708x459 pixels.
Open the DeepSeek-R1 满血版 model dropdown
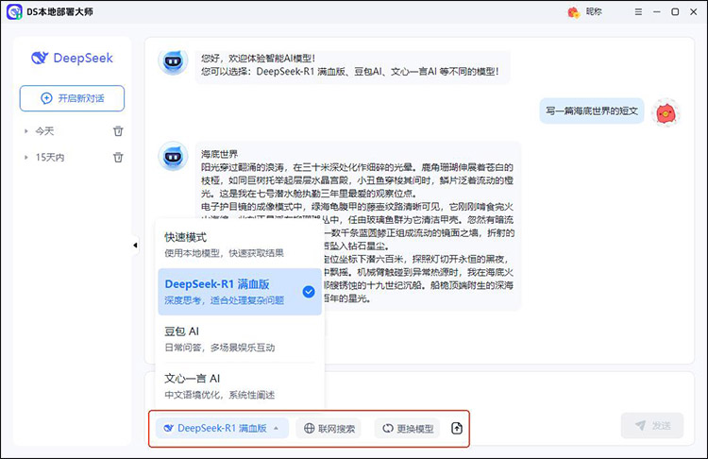coord(222,428)
